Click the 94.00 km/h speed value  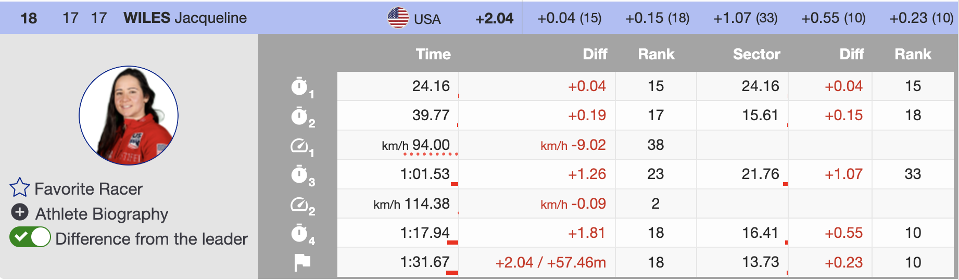431,145
